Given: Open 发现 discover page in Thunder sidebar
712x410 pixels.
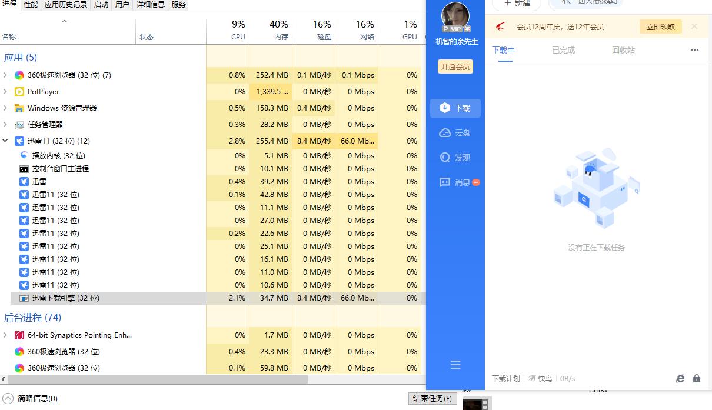Looking at the screenshot, I should 455,157.
